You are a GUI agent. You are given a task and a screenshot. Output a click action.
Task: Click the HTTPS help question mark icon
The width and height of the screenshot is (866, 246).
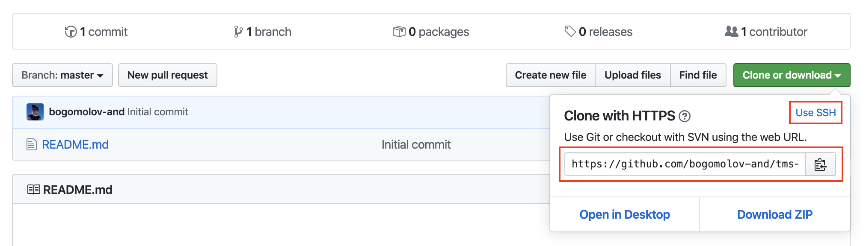(x=685, y=116)
